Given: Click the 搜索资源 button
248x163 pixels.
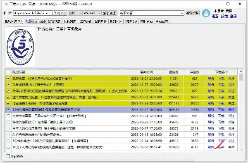Looking at the screenshot, I should tap(192, 13).
